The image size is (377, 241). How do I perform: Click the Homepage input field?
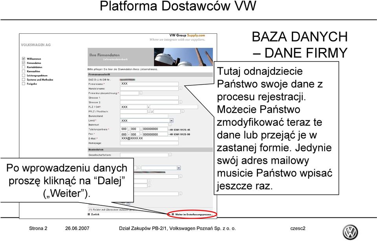(149, 143)
